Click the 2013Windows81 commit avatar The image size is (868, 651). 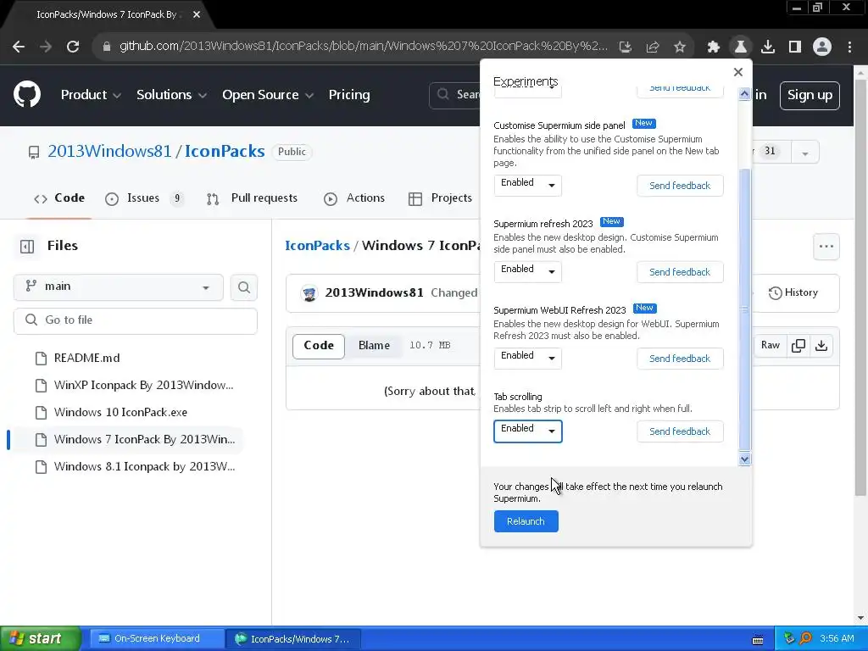coord(309,292)
